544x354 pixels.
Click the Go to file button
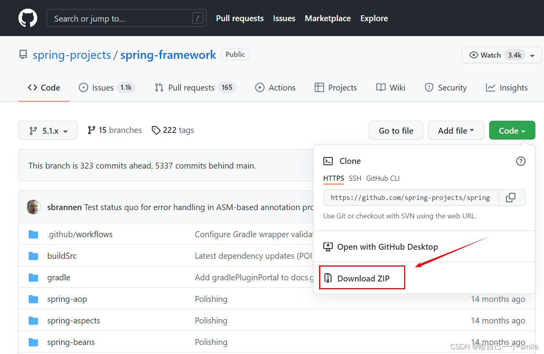pyautogui.click(x=396, y=130)
